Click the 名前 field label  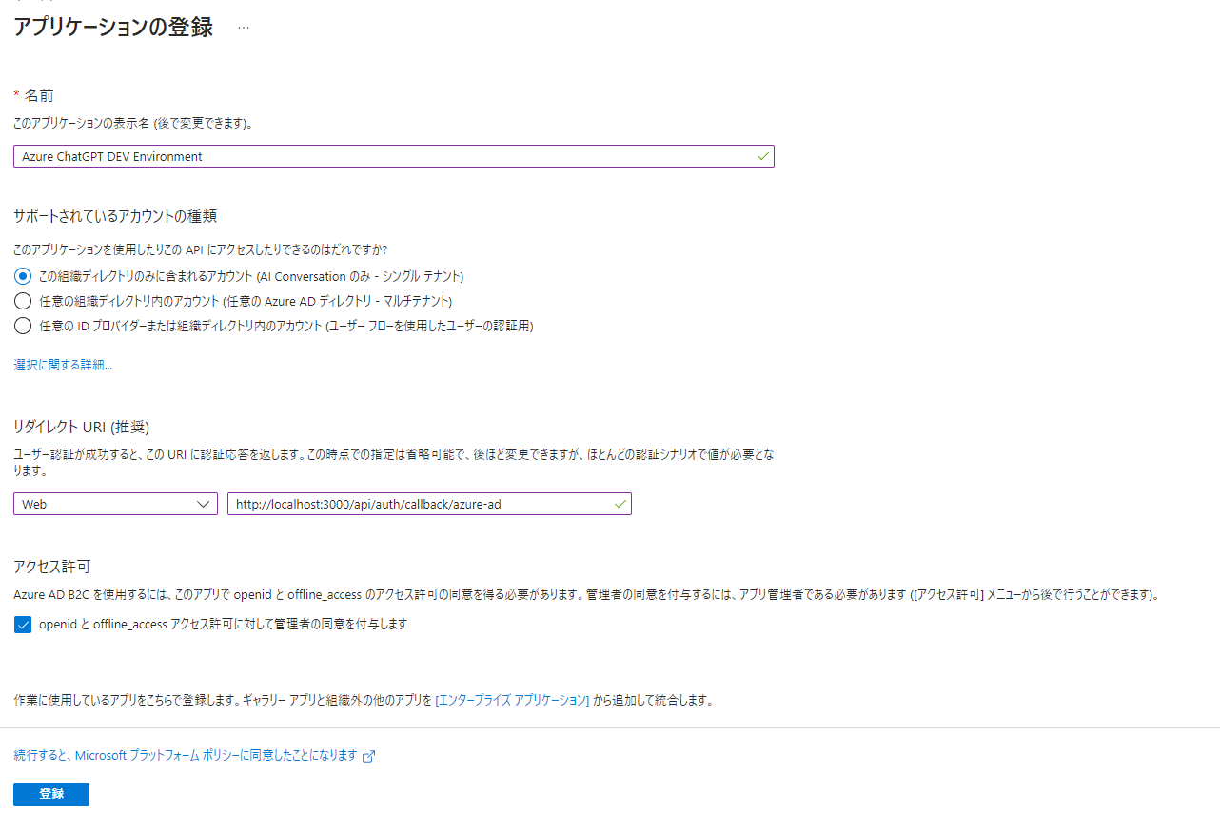coord(39,95)
